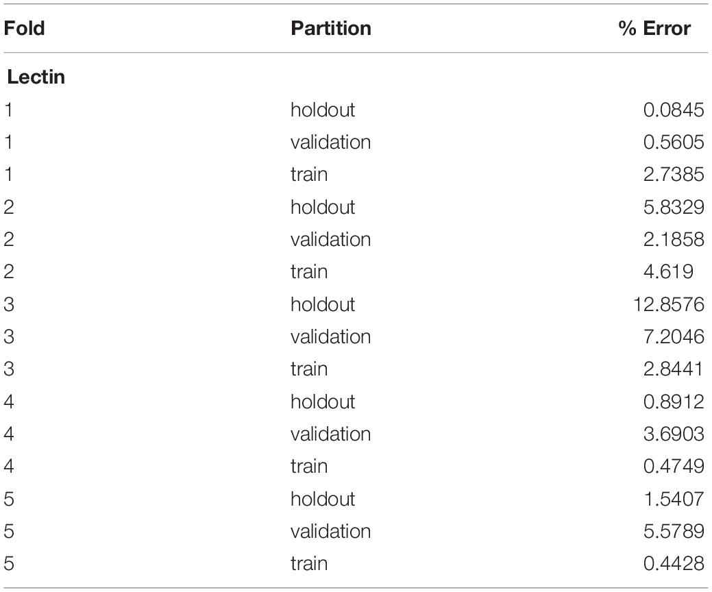
Task: Click the 2.7385 train error
Action: (x=674, y=174)
